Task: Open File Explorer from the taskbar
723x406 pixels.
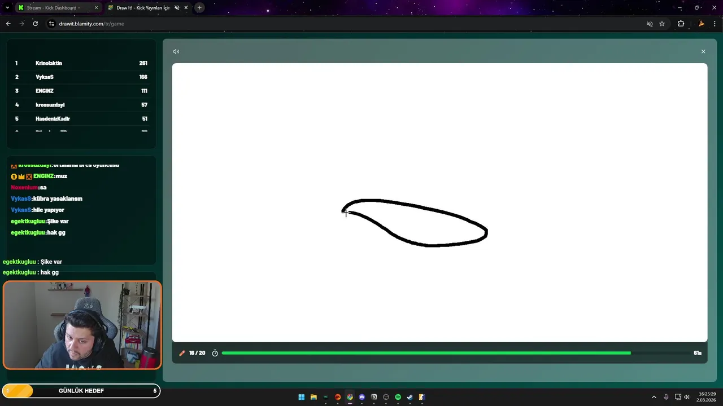Action: [x=313, y=397]
